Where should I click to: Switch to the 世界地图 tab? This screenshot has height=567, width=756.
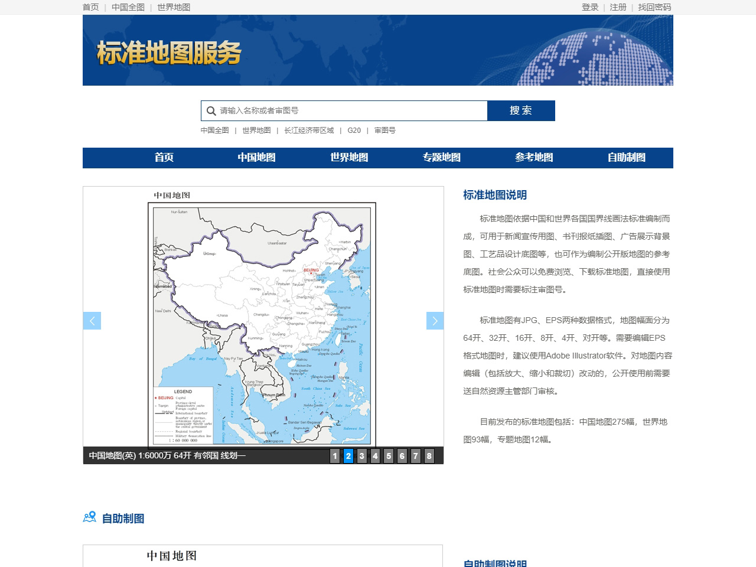[x=348, y=158]
